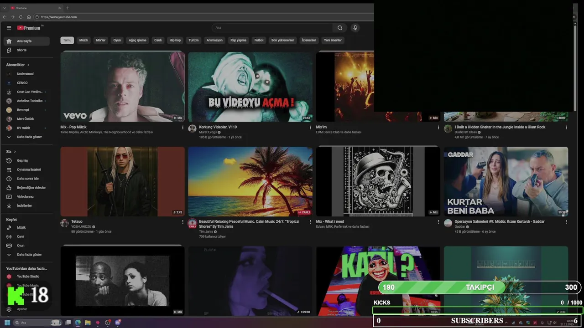The height and width of the screenshot is (328, 584).
Task: Open the tropical sunset live stream thumbnail
Action: click(250, 181)
